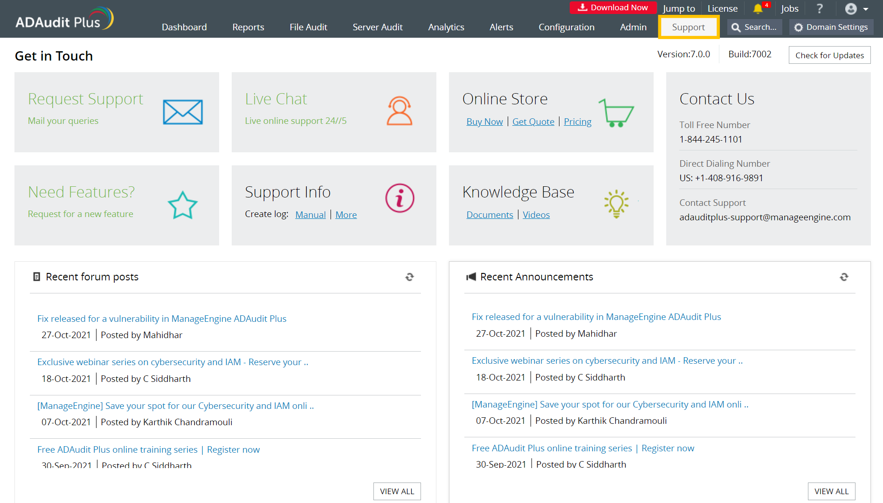
Task: Open the Jobs link
Action: click(790, 8)
